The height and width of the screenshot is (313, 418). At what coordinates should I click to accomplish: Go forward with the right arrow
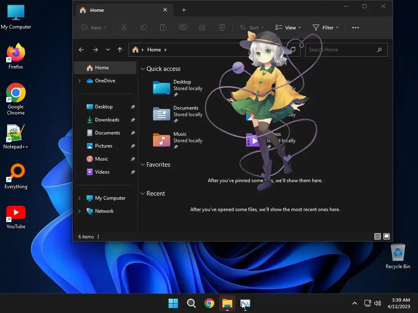[95, 50]
